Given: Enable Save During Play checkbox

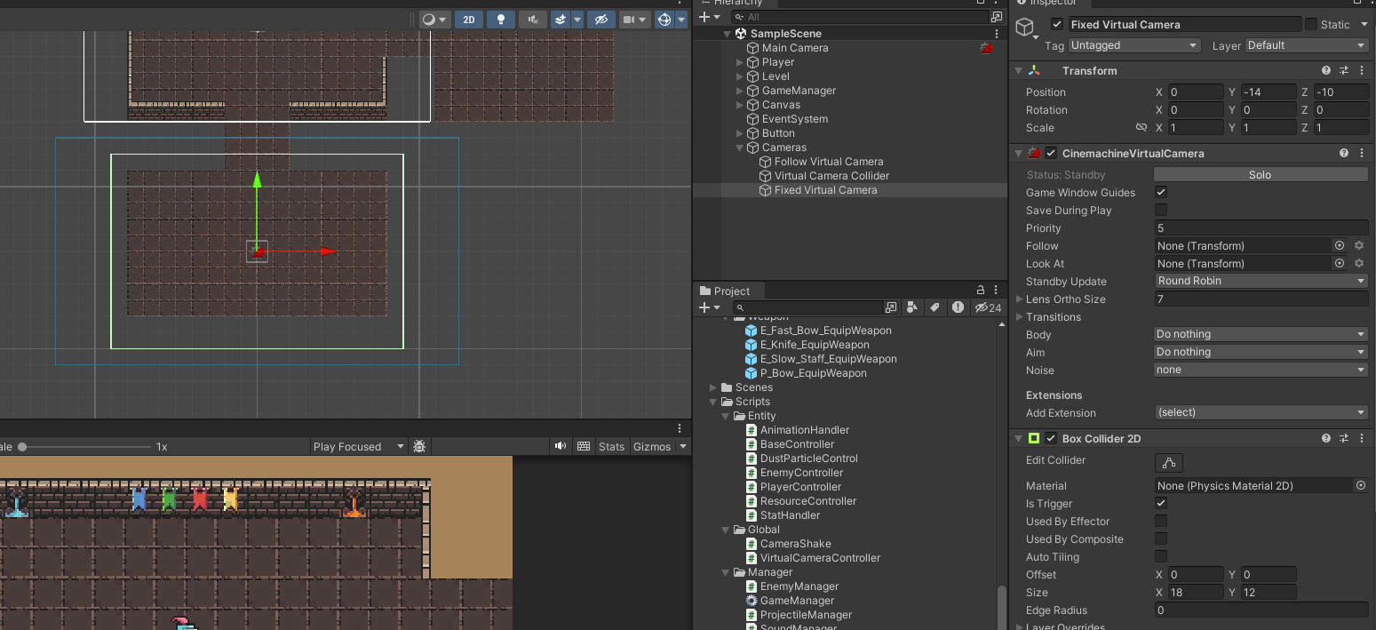Looking at the screenshot, I should (1160, 210).
